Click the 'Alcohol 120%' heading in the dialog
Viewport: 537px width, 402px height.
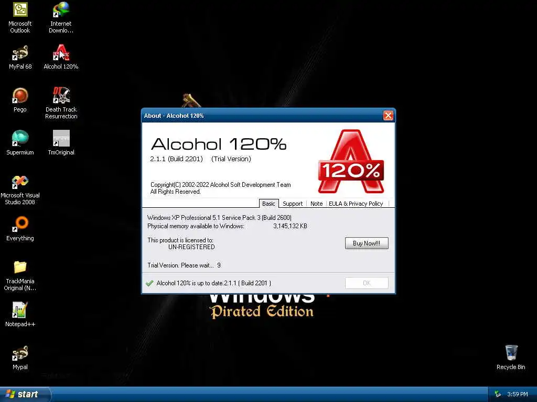(219, 144)
